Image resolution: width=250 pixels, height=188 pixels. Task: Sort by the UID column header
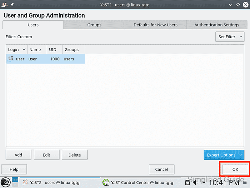tap(55, 50)
